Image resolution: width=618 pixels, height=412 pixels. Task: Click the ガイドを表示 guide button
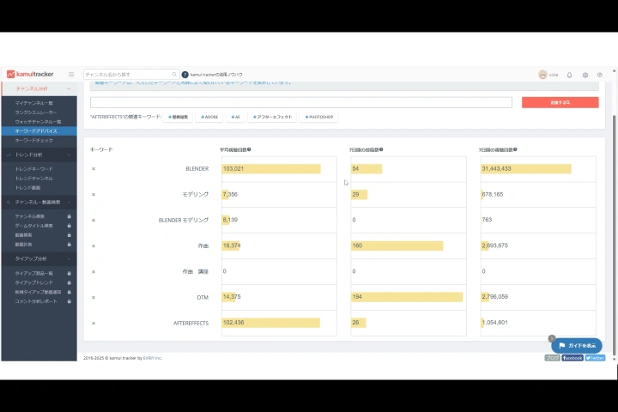point(577,345)
